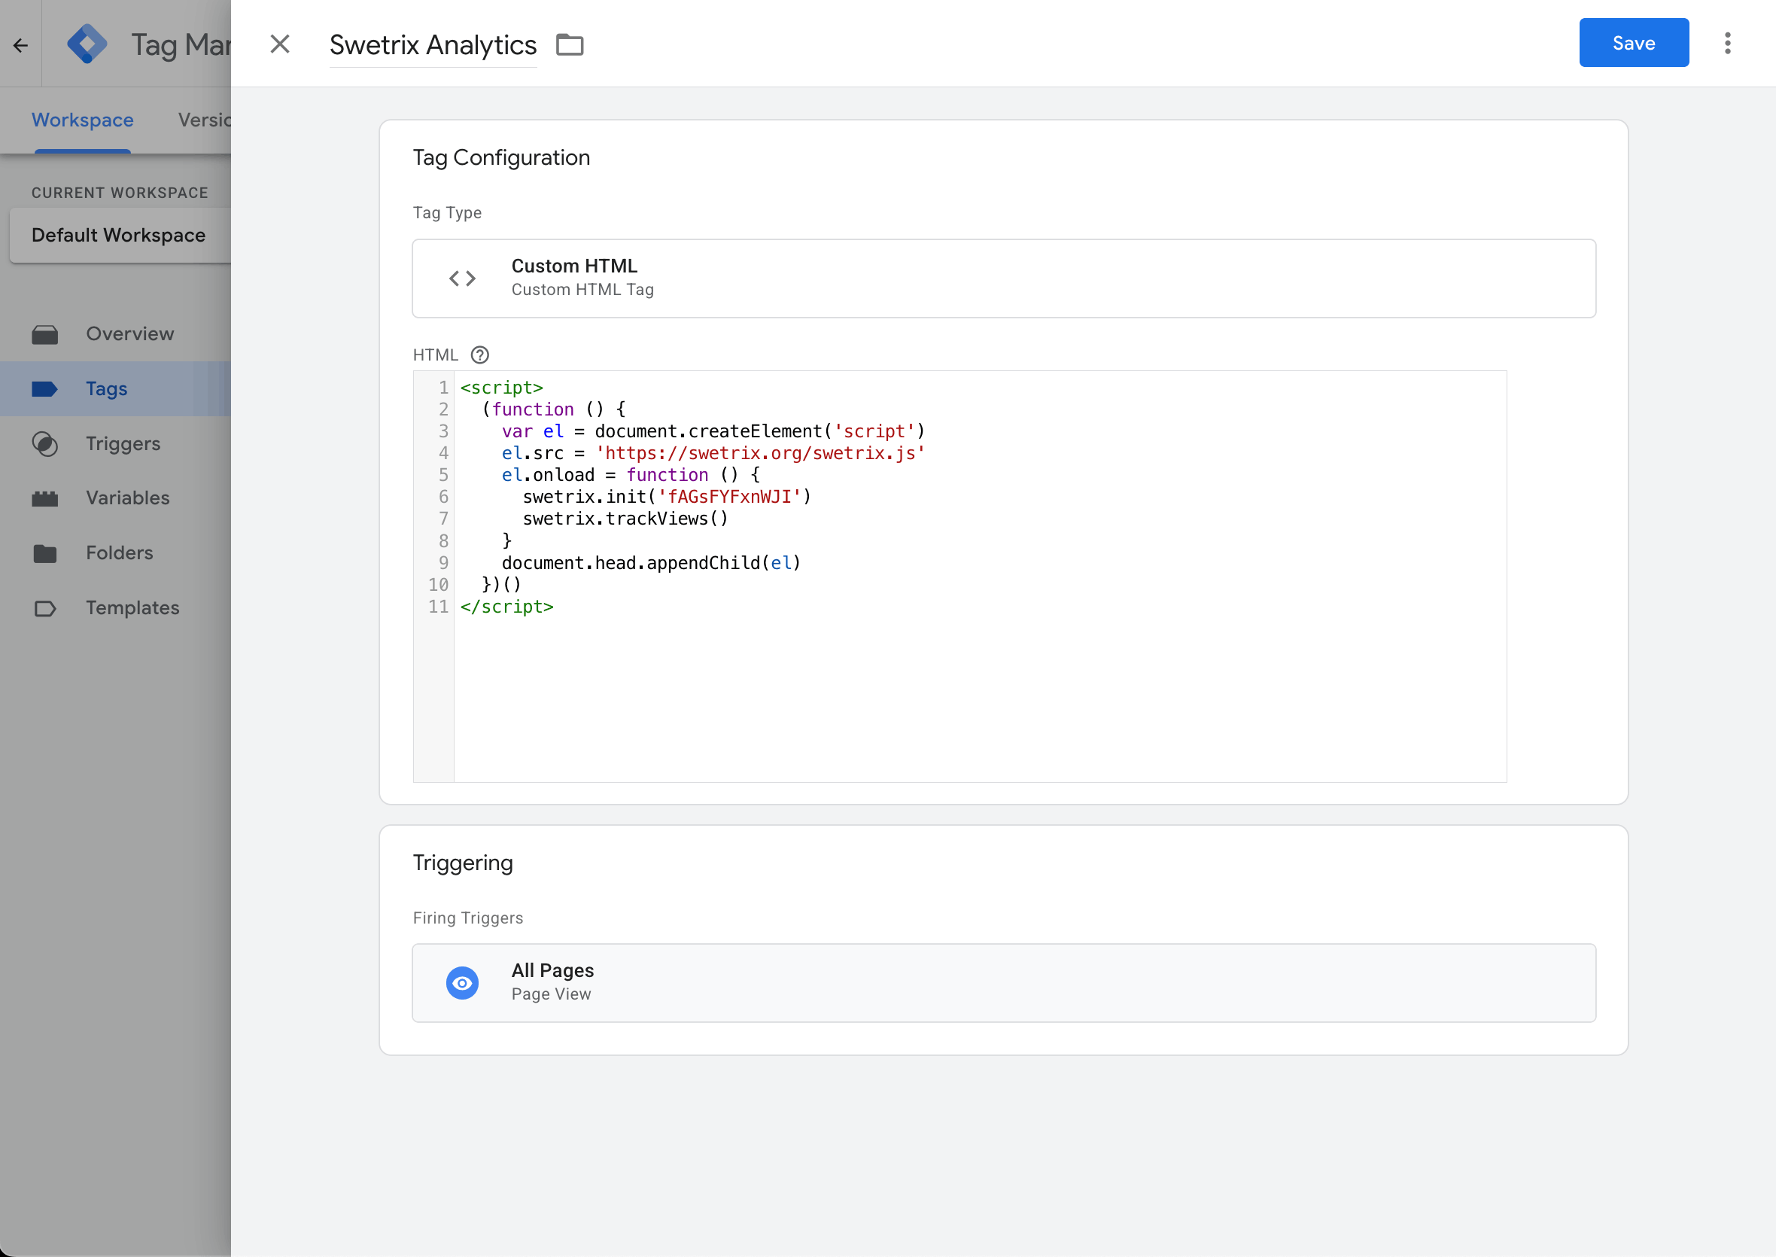The height and width of the screenshot is (1257, 1776).
Task: Edit the Swetrix Analytics tag name
Action: click(x=433, y=45)
